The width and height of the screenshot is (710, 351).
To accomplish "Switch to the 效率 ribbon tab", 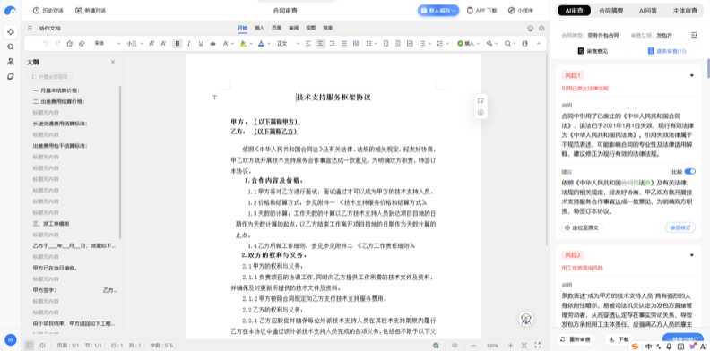I will point(328,28).
